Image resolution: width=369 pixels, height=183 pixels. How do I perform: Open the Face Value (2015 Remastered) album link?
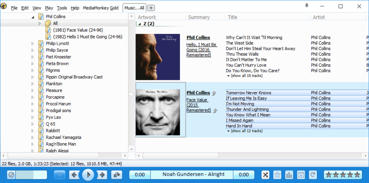198,105
